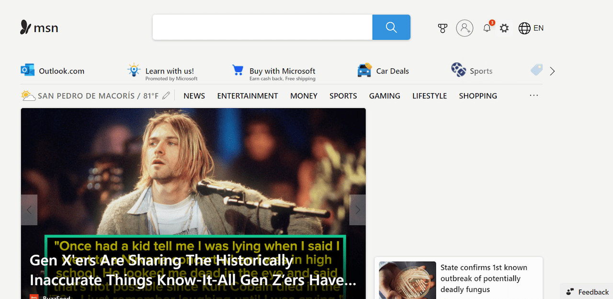Image resolution: width=613 pixels, height=299 pixels.
Task: Open the Learn with us lightbulb icon
Action: 133,70
